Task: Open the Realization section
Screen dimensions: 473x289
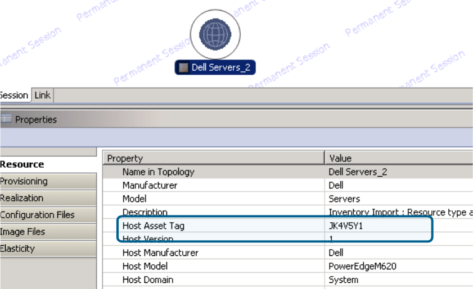Action: [48, 198]
